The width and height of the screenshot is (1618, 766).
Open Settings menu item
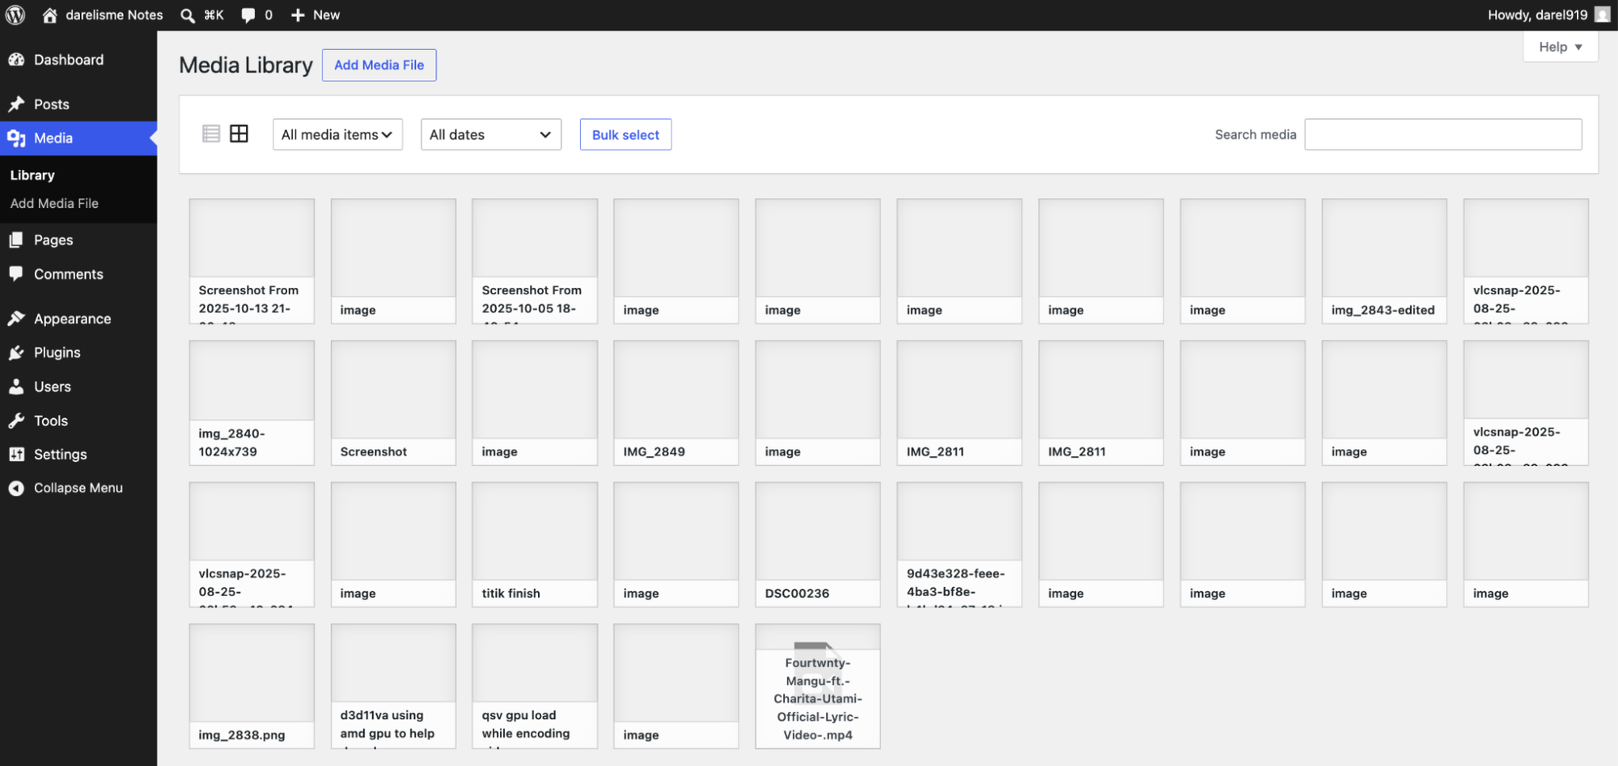point(78,454)
